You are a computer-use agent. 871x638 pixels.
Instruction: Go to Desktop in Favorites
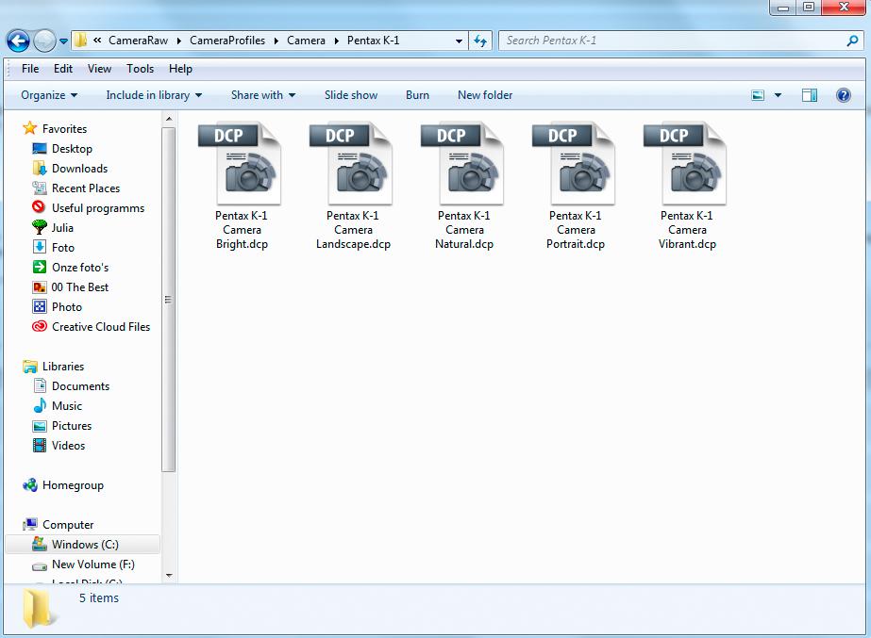[x=62, y=149]
